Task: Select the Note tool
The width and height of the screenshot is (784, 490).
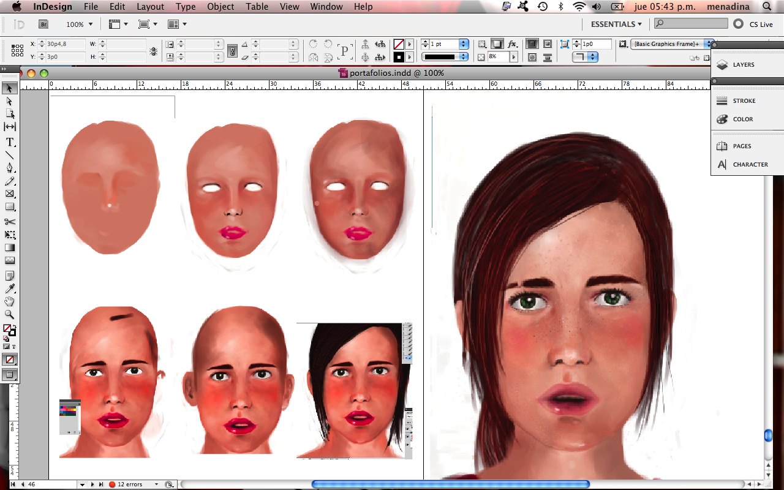Action: point(9,276)
